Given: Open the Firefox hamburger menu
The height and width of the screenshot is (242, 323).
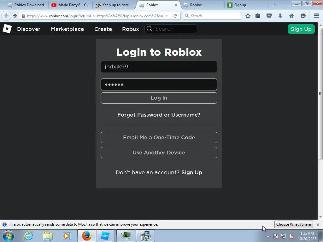Looking at the screenshot, I should point(316,16).
